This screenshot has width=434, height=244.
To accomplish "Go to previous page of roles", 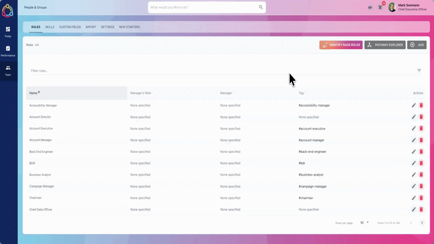I will [411, 223].
